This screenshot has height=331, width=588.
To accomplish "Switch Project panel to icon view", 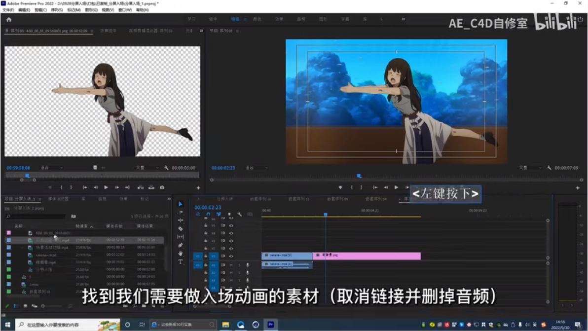I will click(x=25, y=306).
